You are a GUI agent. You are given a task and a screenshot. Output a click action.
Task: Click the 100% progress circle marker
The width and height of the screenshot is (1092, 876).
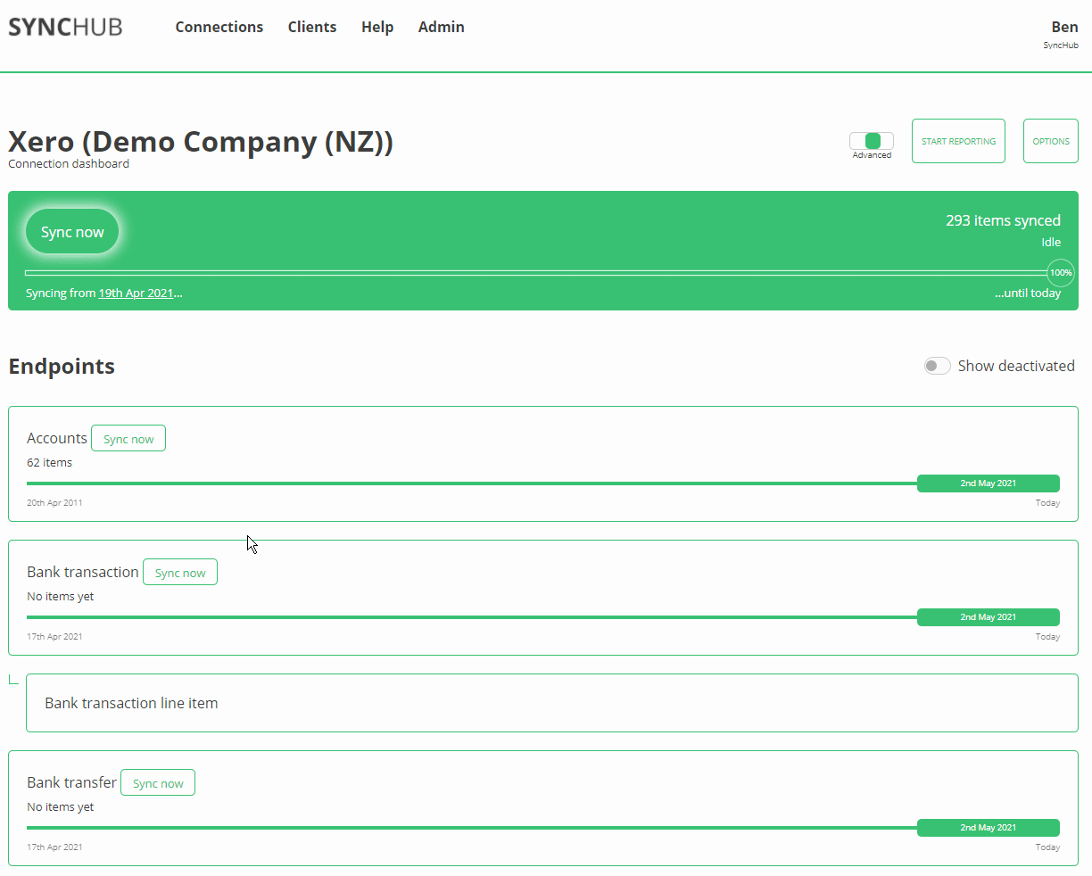1061,273
